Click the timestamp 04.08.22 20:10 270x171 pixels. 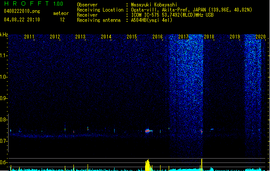point(22,20)
